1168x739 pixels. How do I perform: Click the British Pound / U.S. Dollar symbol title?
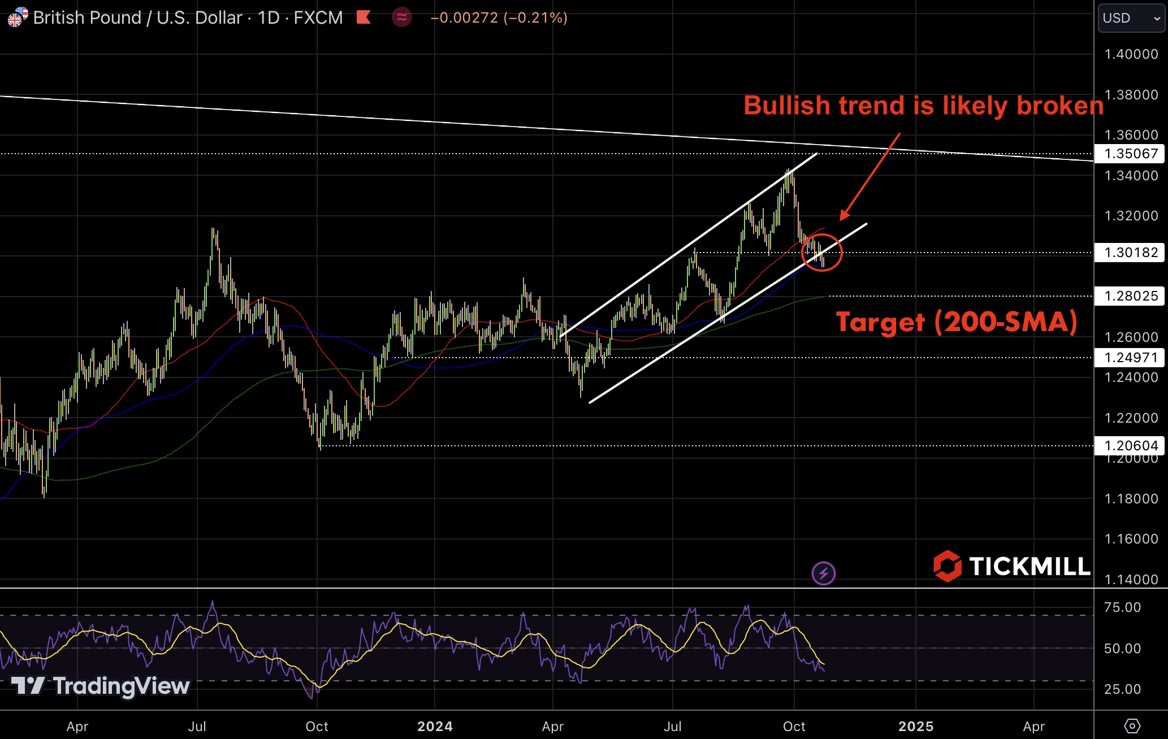tap(138, 18)
